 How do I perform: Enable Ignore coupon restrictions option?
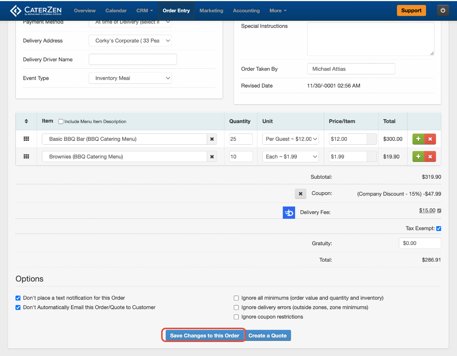(x=236, y=317)
